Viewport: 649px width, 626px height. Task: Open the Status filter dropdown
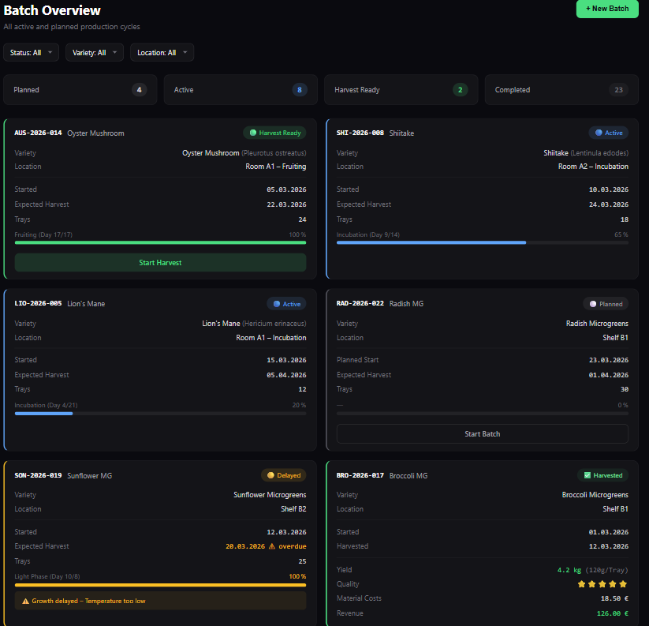[32, 53]
